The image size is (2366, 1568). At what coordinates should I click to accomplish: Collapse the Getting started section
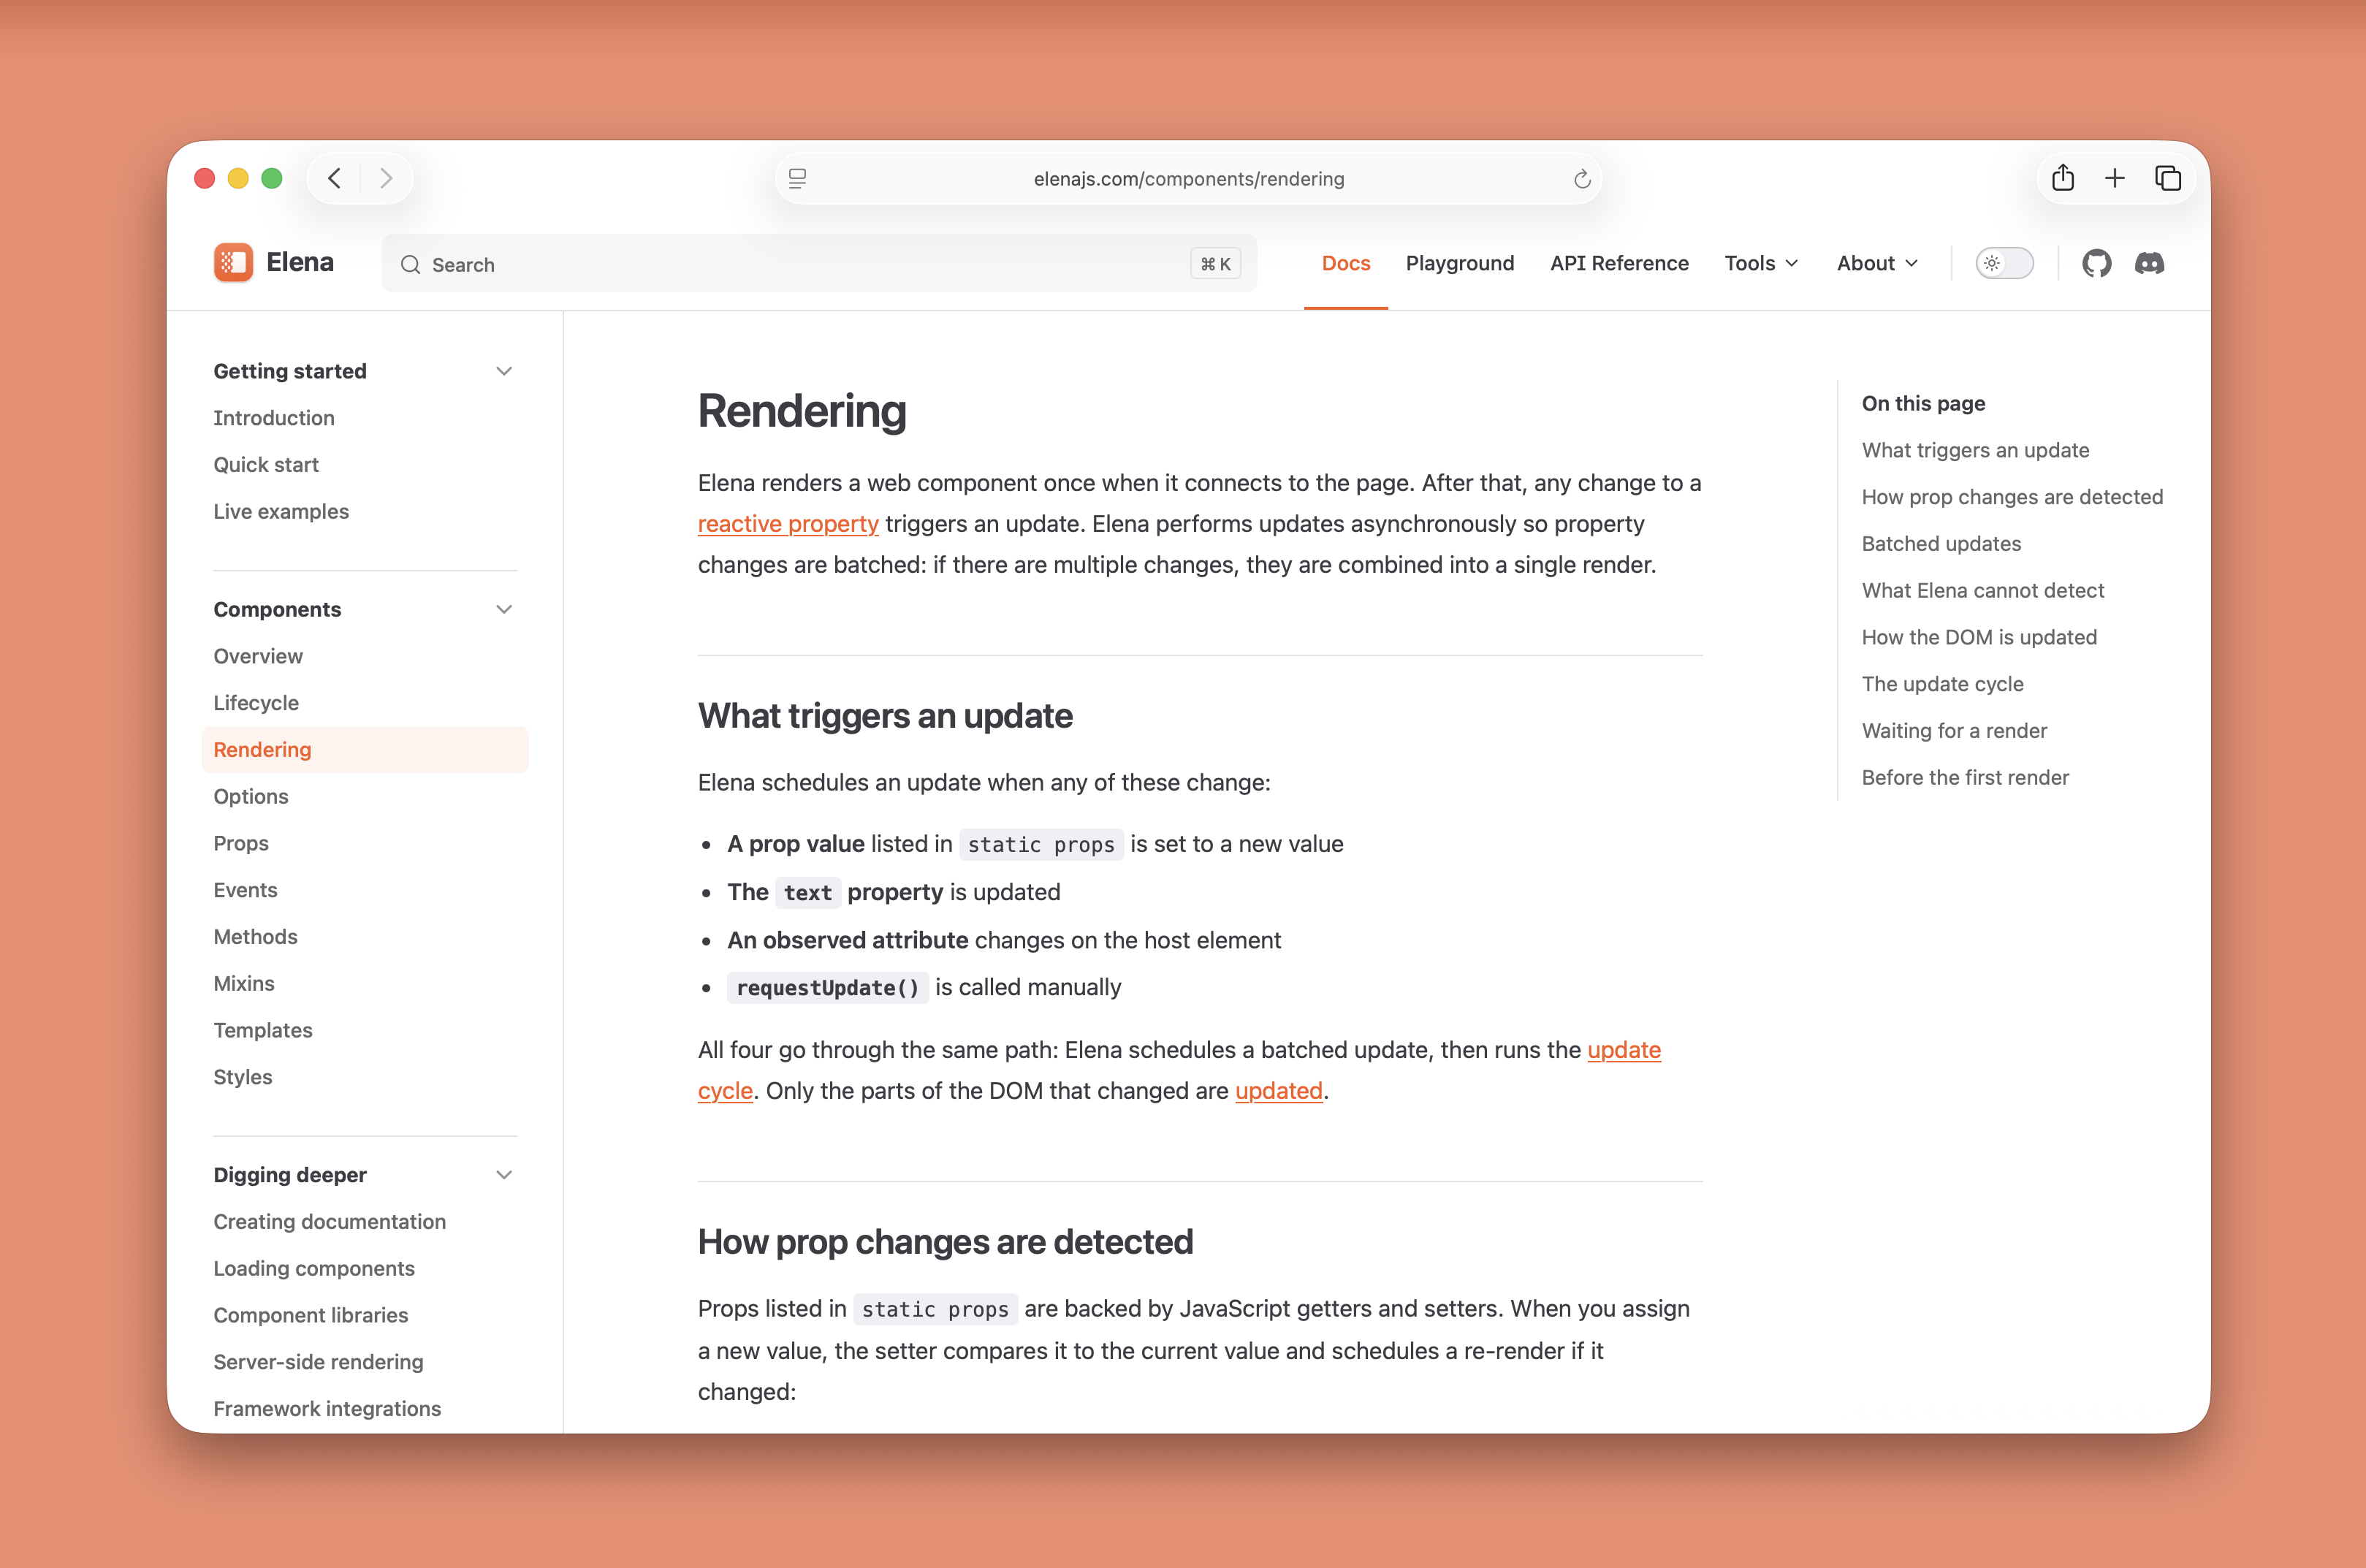504,371
